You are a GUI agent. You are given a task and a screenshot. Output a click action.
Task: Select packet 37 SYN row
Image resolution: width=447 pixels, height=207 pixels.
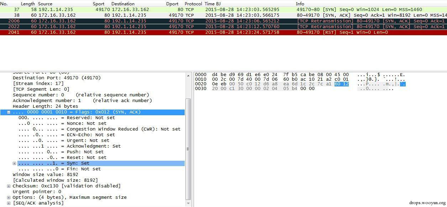click(223, 10)
